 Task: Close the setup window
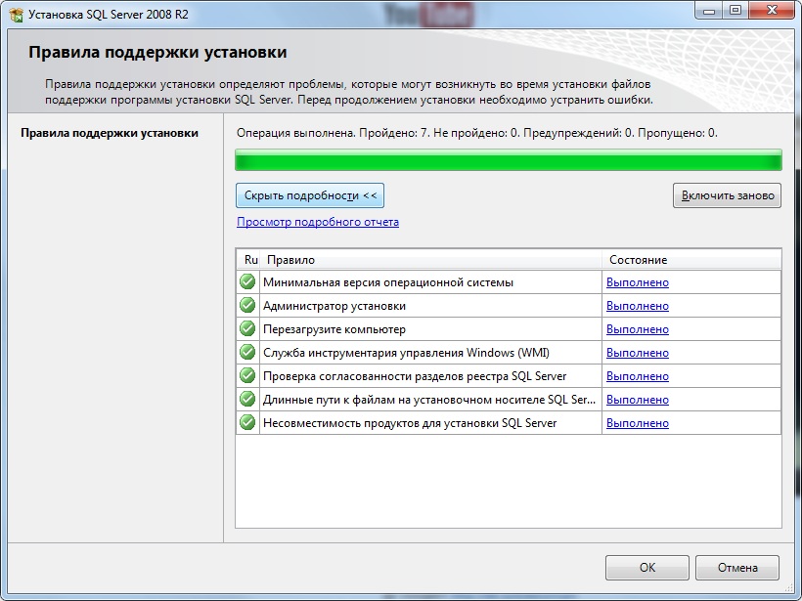click(x=772, y=11)
